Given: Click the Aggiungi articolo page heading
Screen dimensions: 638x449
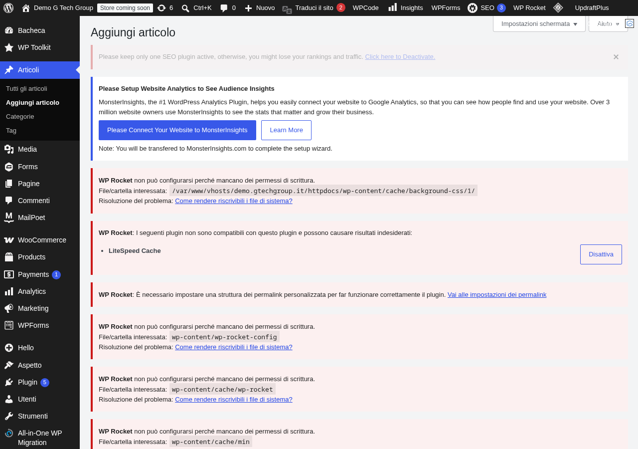Looking at the screenshot, I should [x=133, y=32].
